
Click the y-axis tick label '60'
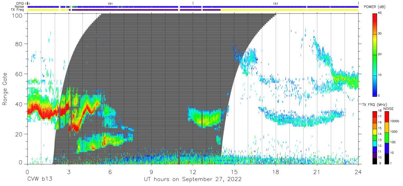point(19,74)
